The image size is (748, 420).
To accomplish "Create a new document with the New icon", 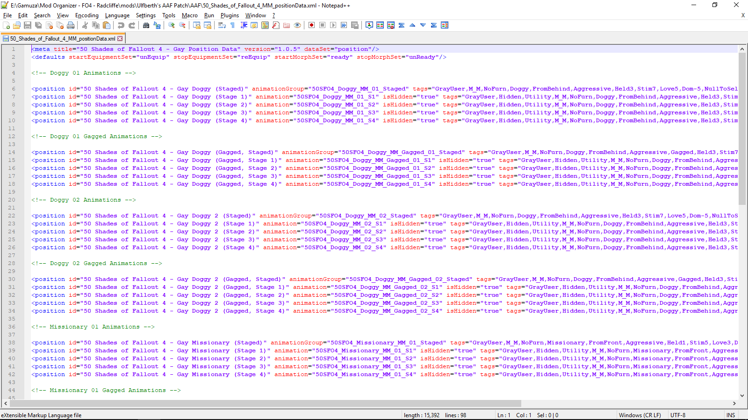I will coord(7,25).
